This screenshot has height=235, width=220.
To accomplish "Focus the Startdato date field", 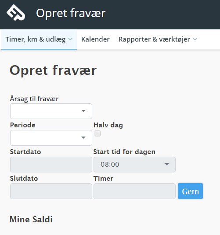I will coord(51,165).
